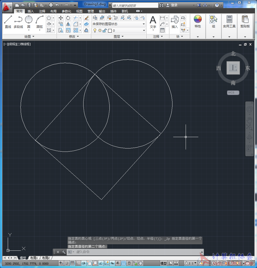Select the Linear Dimension tool
This screenshot has height=268, width=257.
(162, 18)
